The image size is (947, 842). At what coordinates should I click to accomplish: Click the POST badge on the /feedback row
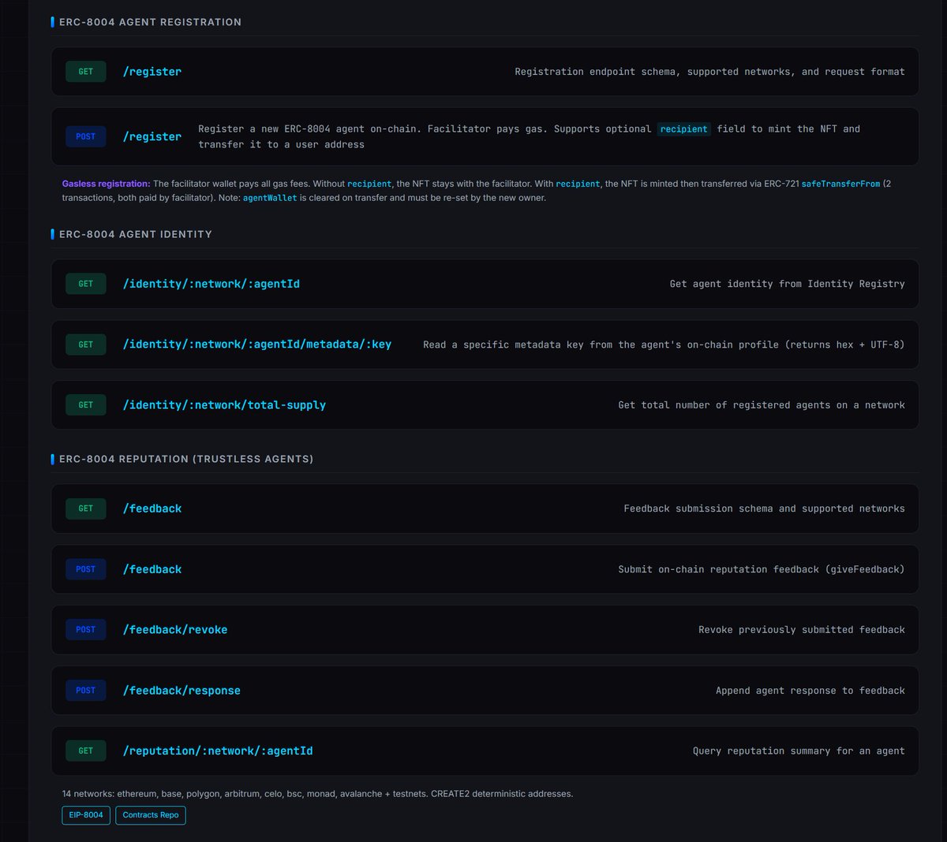(x=86, y=570)
